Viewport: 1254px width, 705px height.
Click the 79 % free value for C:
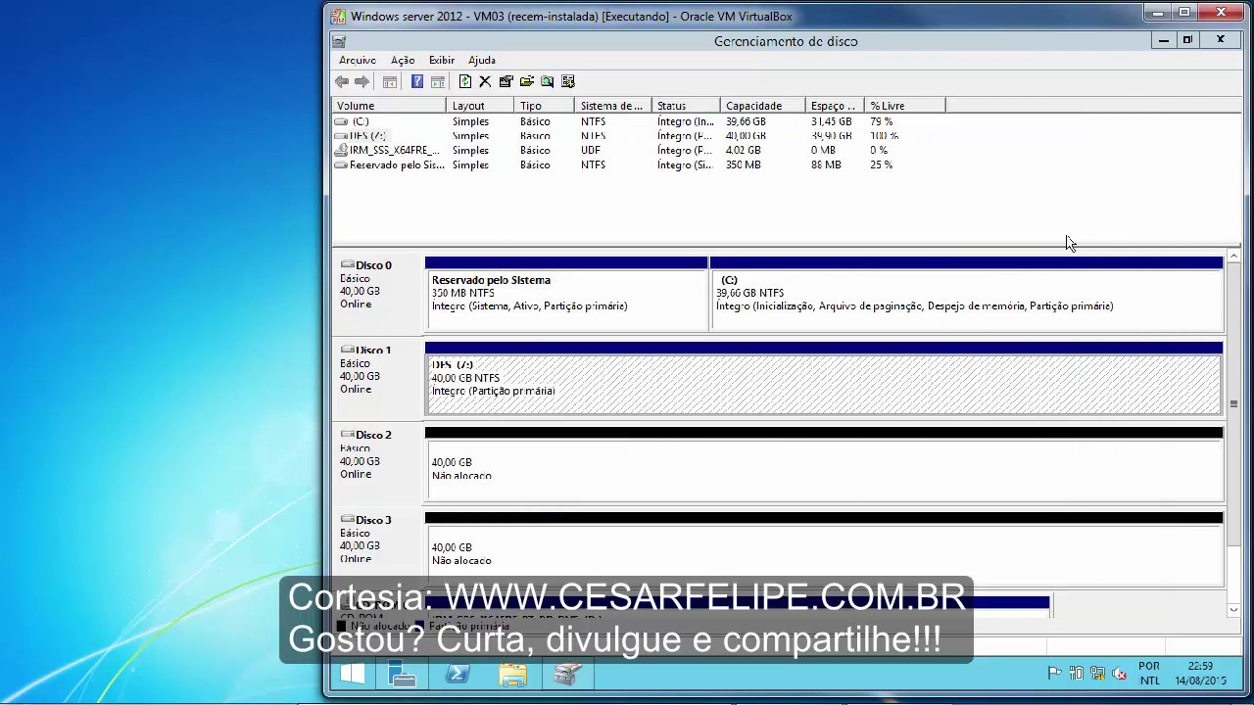(881, 121)
